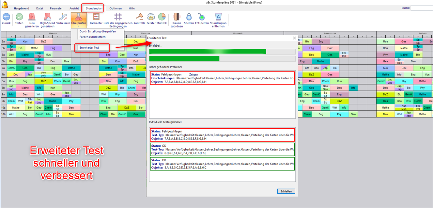Switch to the Parameter ribbon tab

tap(56, 8)
